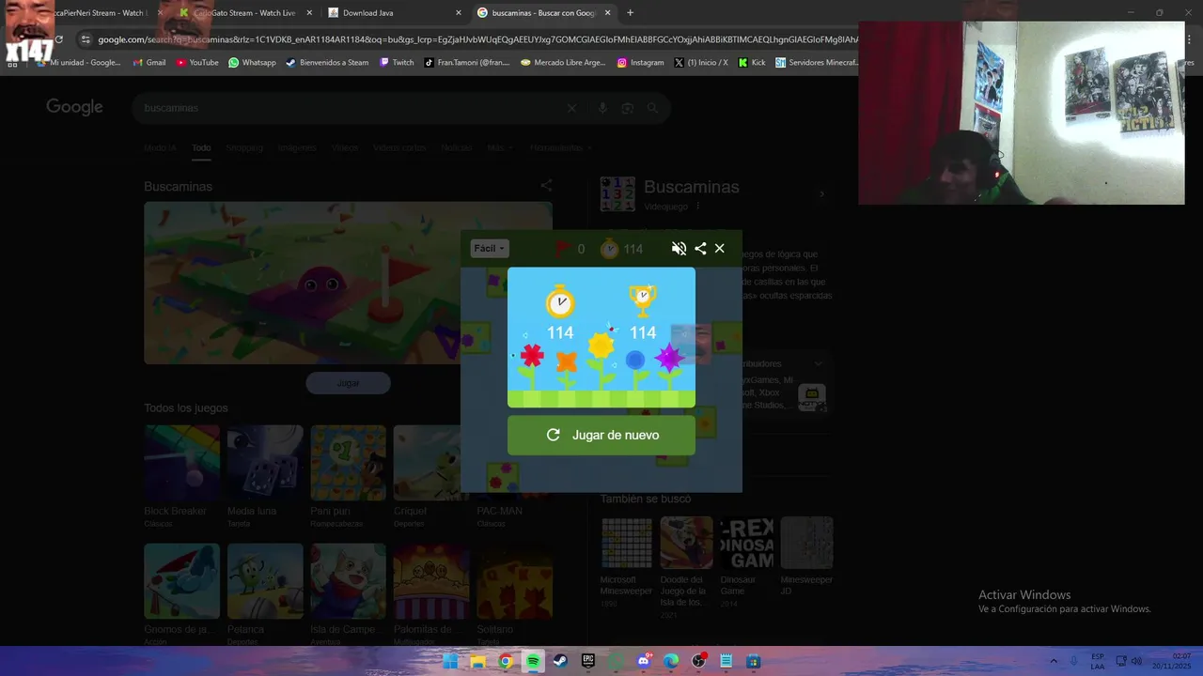Open the Whatsapp bookmark
The width and height of the screenshot is (1203, 676).
click(x=252, y=63)
